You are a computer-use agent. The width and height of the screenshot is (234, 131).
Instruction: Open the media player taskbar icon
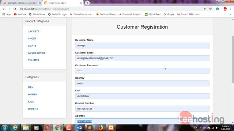point(37,128)
